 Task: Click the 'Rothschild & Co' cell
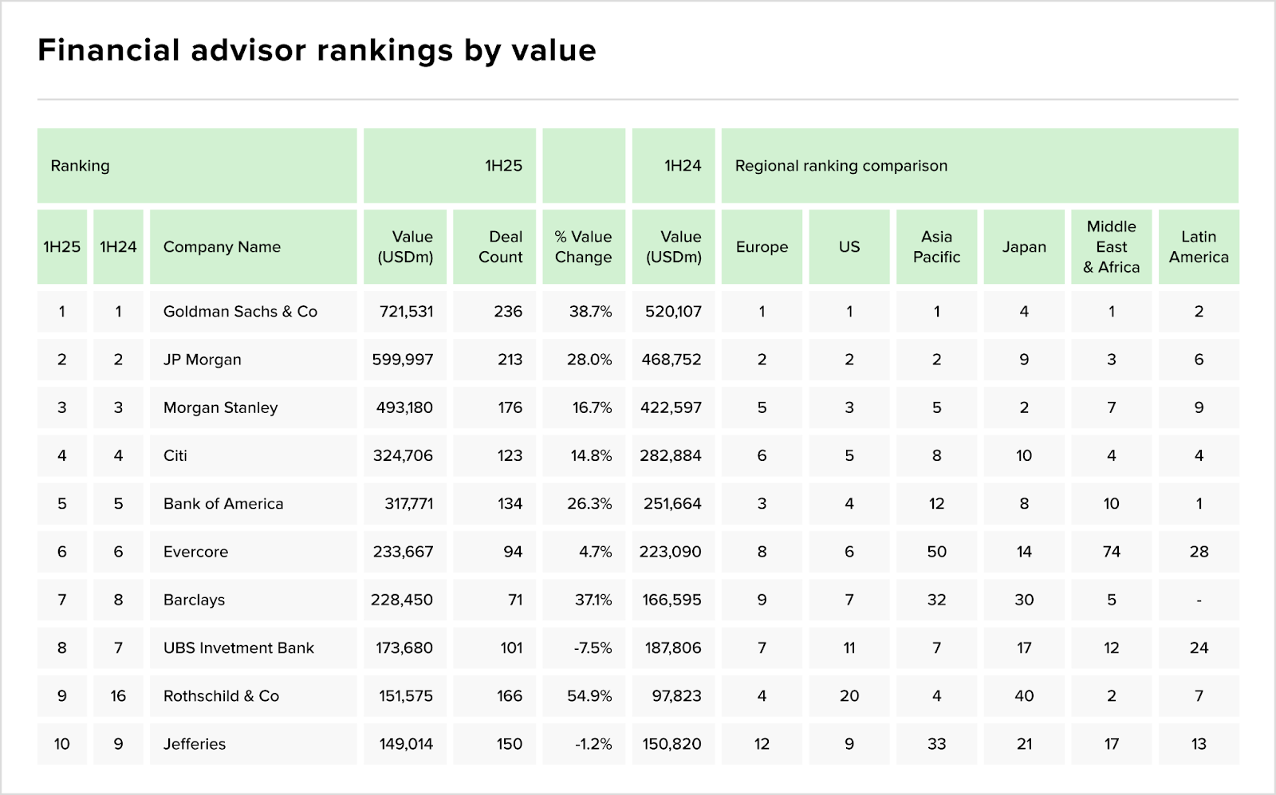[254, 696]
